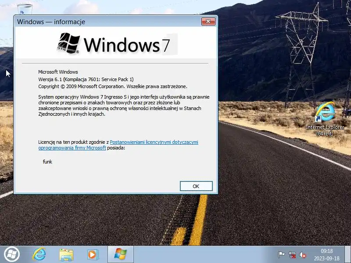Open Windows Explorer folder taskbar icon

tap(66, 255)
